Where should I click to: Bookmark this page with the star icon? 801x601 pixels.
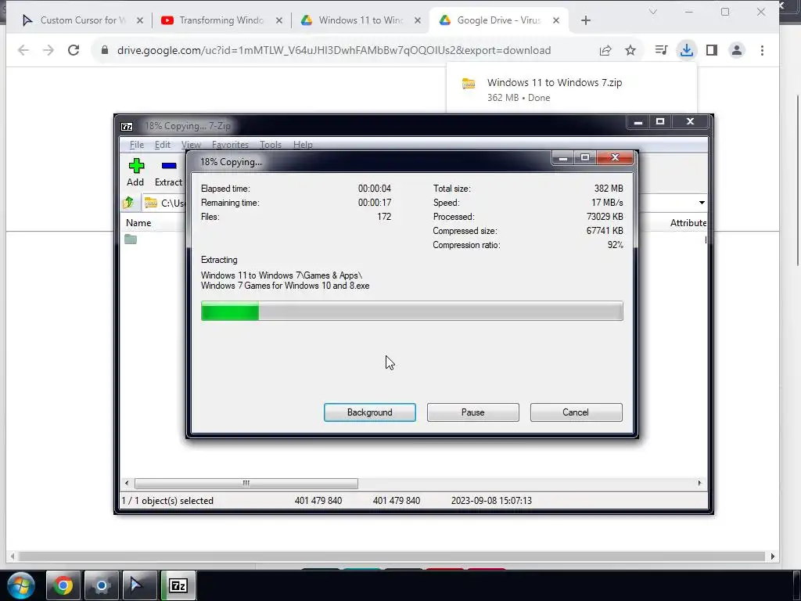tap(630, 50)
